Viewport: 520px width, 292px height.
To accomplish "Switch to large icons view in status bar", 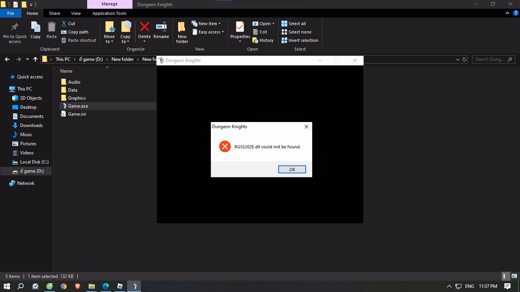I will pos(513,276).
